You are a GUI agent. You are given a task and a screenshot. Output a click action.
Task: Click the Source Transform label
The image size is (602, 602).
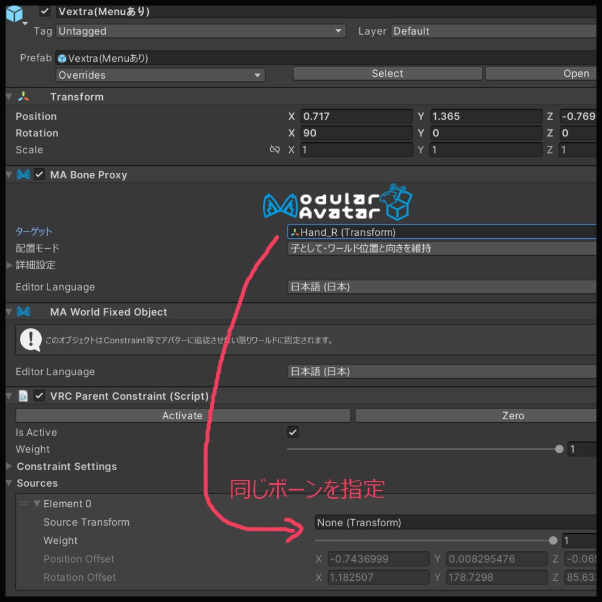(x=86, y=522)
